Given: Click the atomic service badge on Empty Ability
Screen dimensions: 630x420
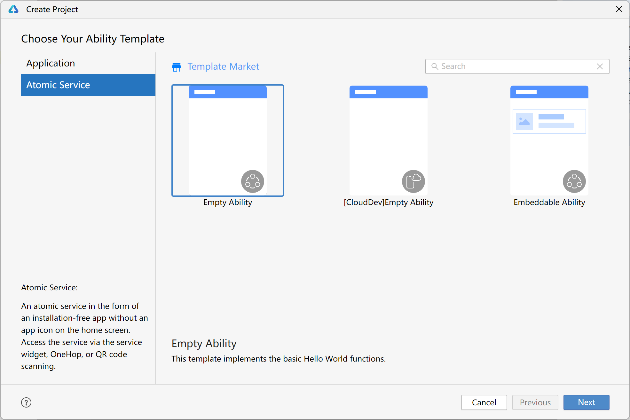Looking at the screenshot, I should tap(253, 181).
